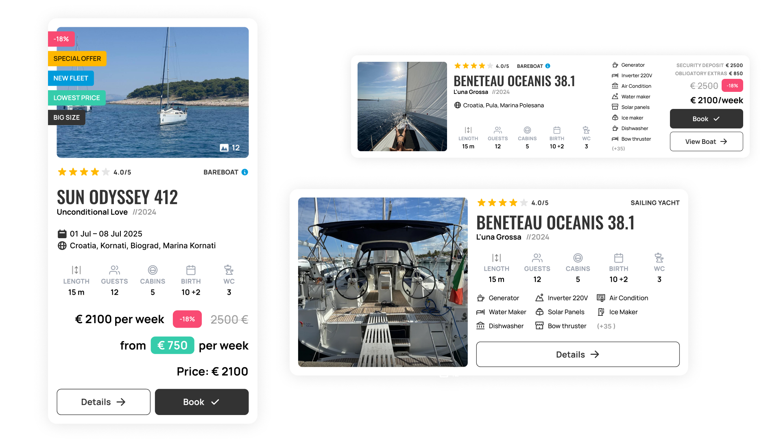Open the photo gallery icon showing 12 images
The height and width of the screenshot is (439, 781).
coord(224,148)
